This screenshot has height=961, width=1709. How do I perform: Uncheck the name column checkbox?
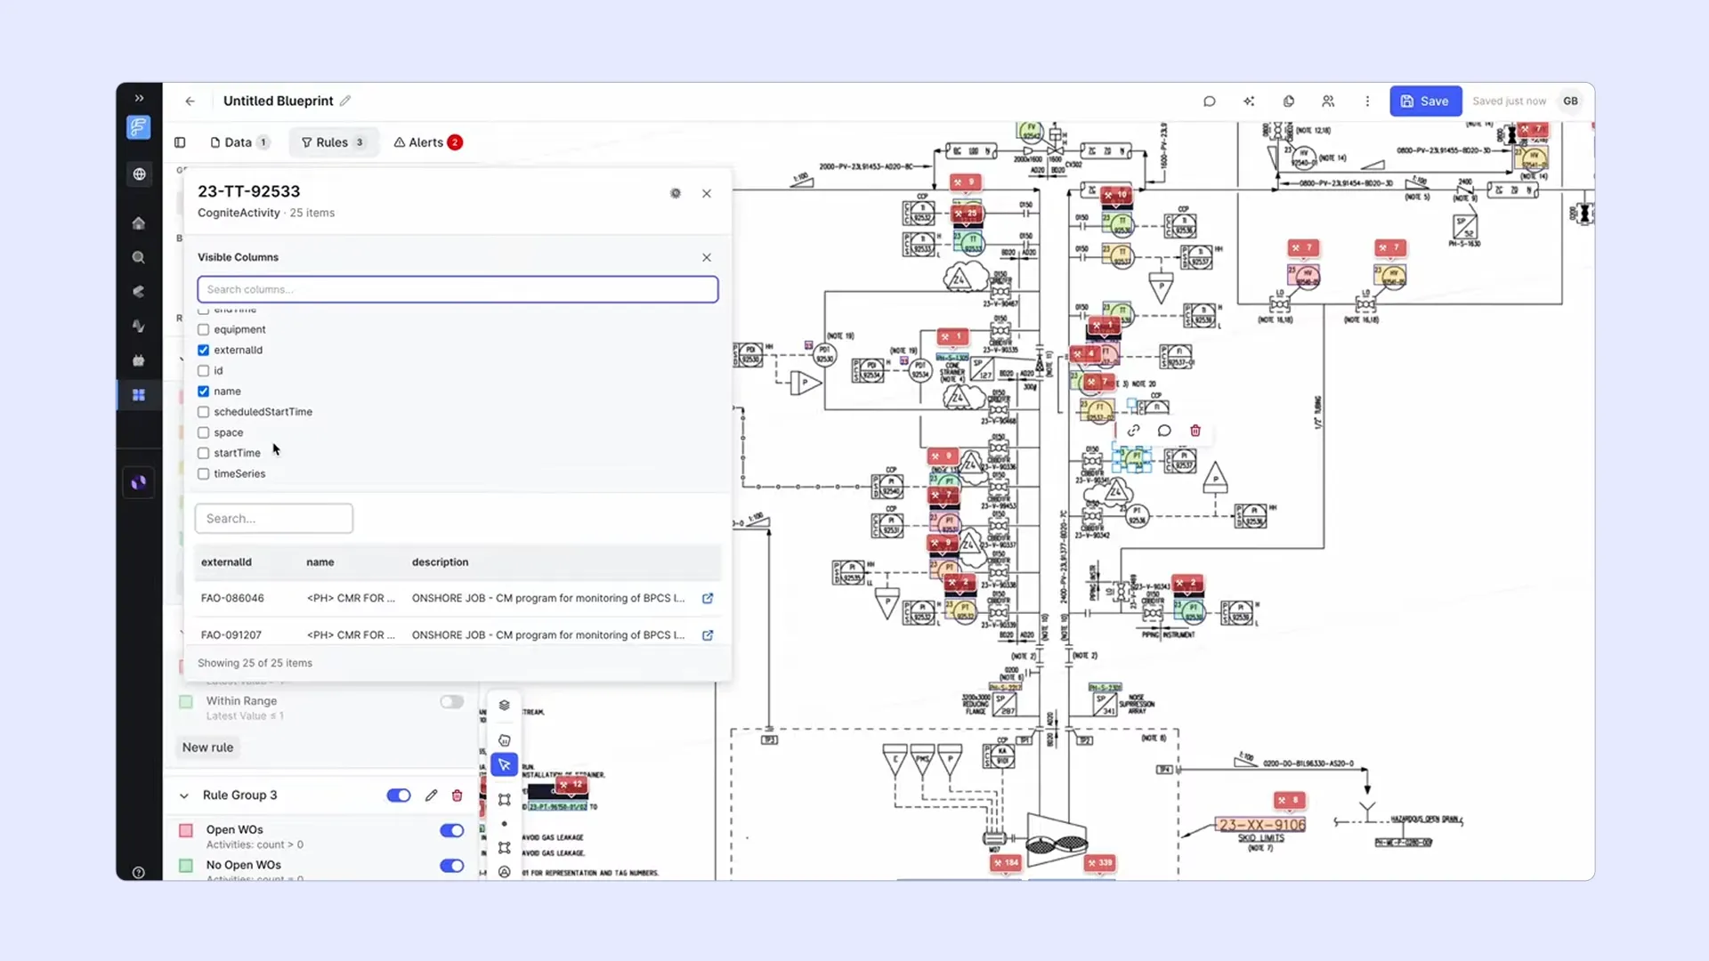click(x=203, y=392)
